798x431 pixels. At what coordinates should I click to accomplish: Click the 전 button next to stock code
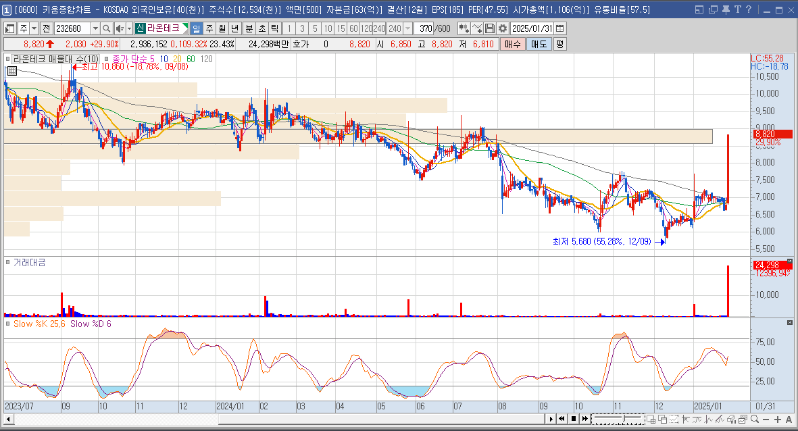click(x=47, y=28)
